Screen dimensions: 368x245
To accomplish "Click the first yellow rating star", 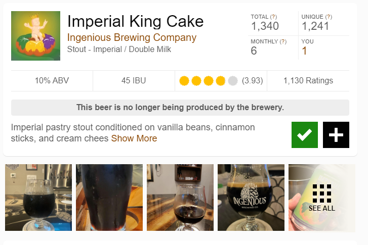I will coord(184,81).
